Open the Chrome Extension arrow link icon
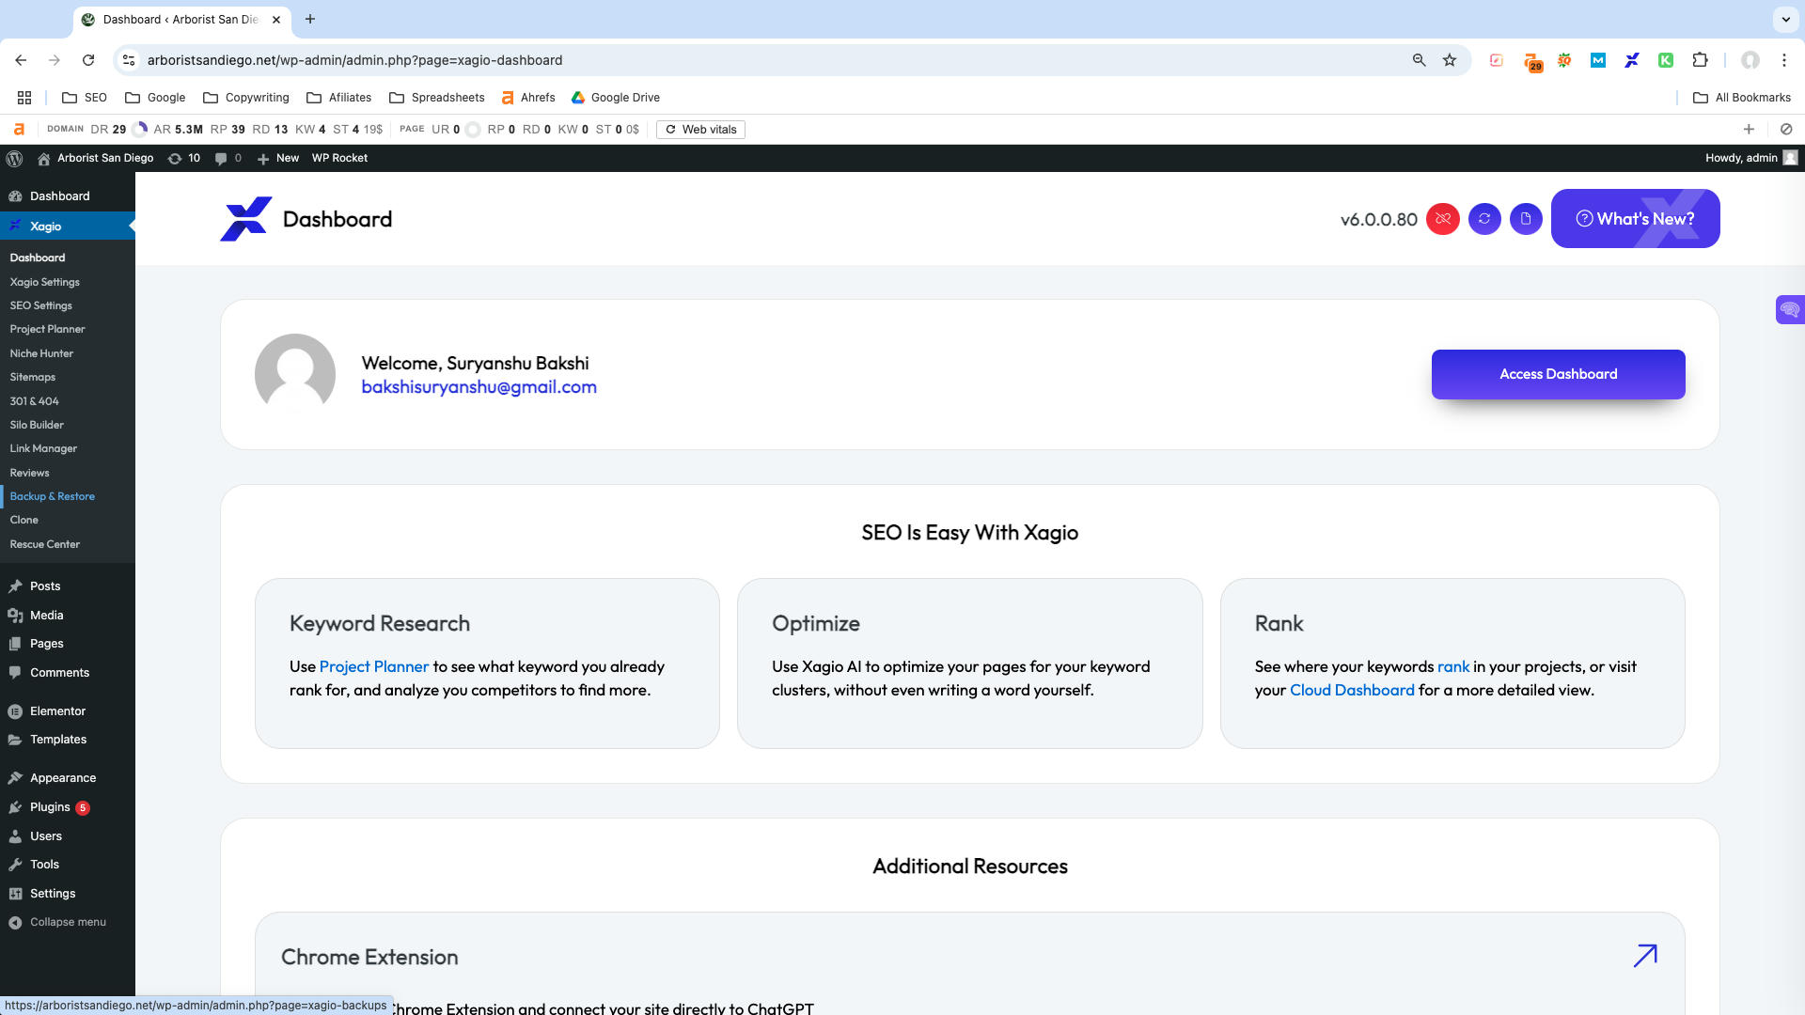Image resolution: width=1805 pixels, height=1015 pixels. pyautogui.click(x=1645, y=956)
